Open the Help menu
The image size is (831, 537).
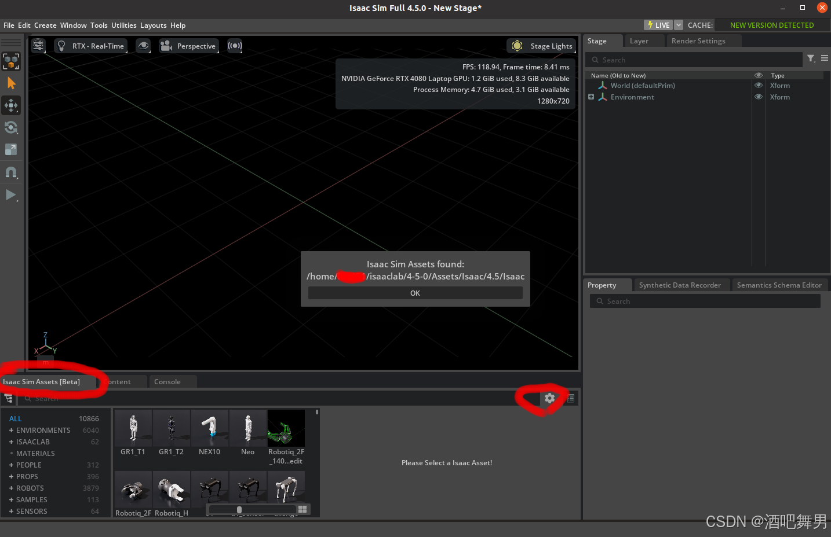point(178,25)
